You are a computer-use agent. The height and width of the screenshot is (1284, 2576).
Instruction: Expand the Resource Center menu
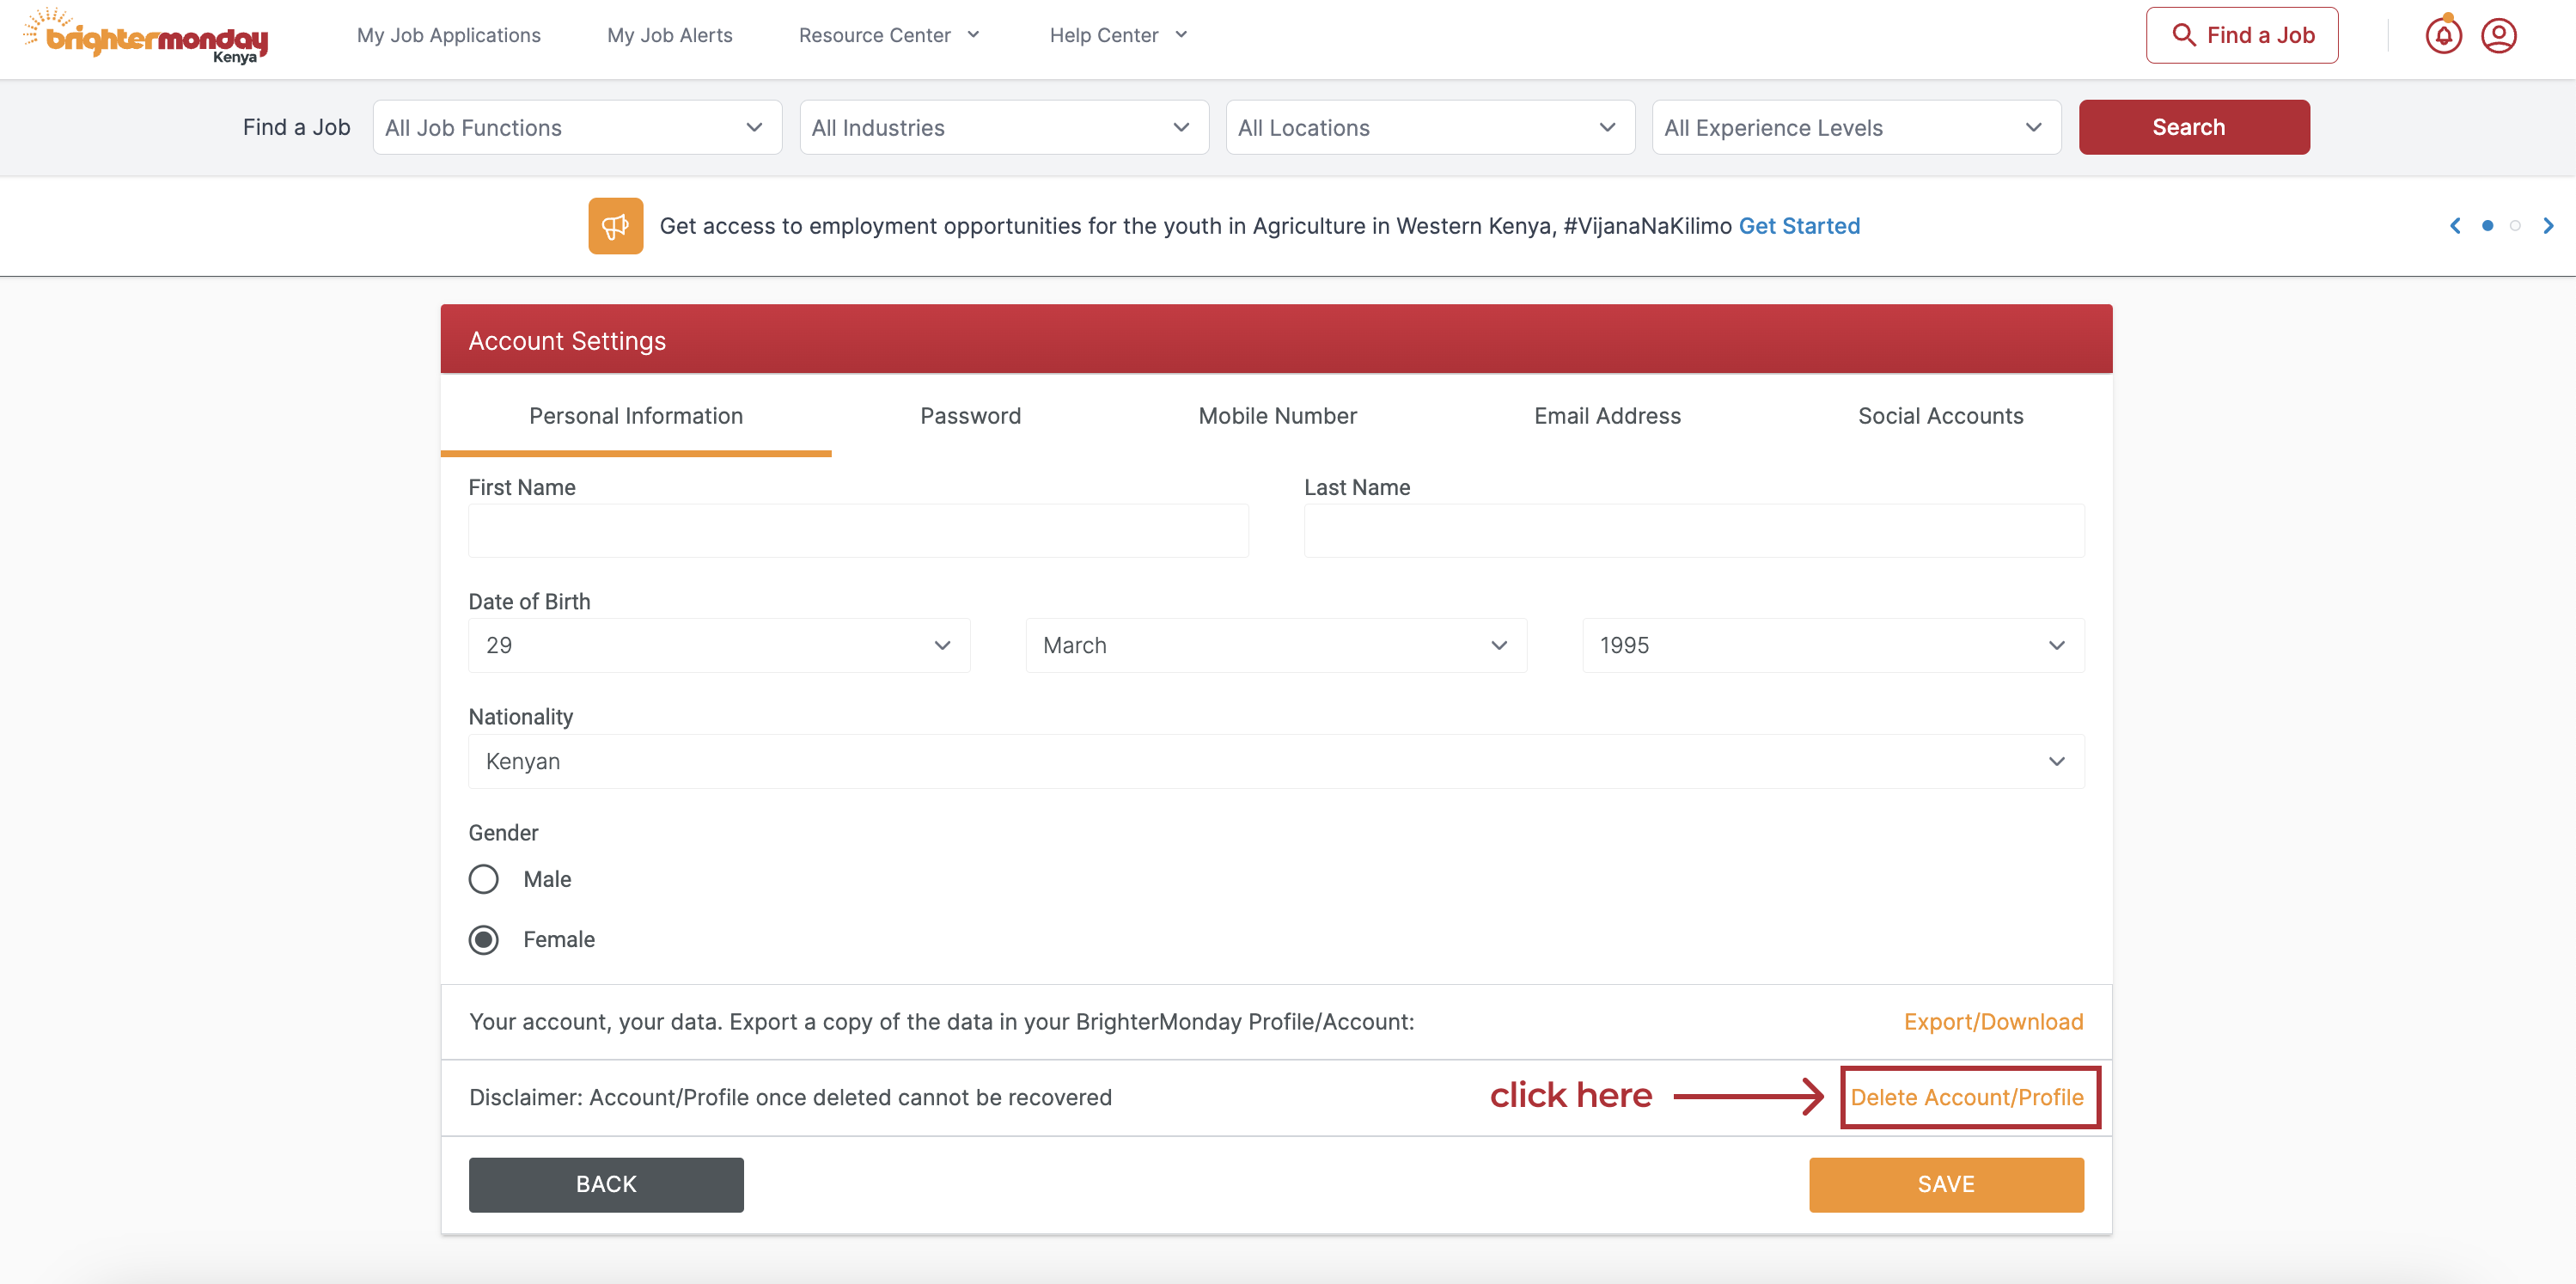pos(889,35)
